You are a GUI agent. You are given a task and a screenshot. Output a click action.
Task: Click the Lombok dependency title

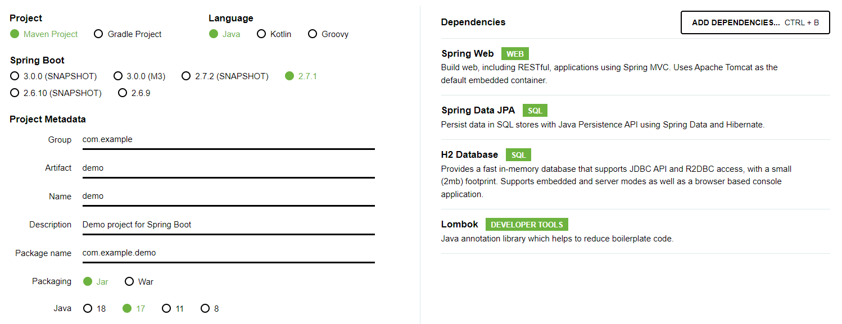click(x=460, y=225)
